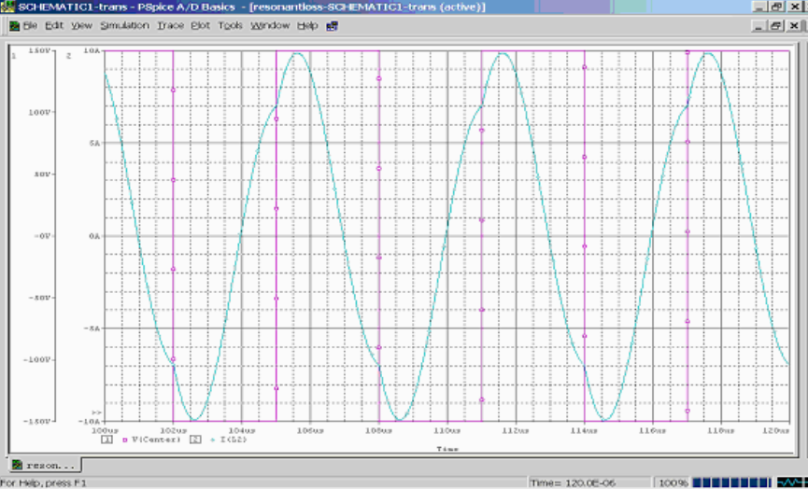Open the Trace menu
The height and width of the screenshot is (489, 808).
170,25
